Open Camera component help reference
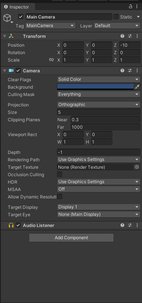This screenshot has height=303, width=142. (122, 70)
